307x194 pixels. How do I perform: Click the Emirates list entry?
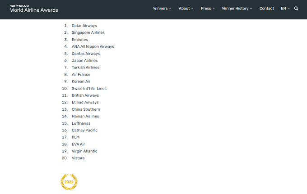tap(80, 40)
